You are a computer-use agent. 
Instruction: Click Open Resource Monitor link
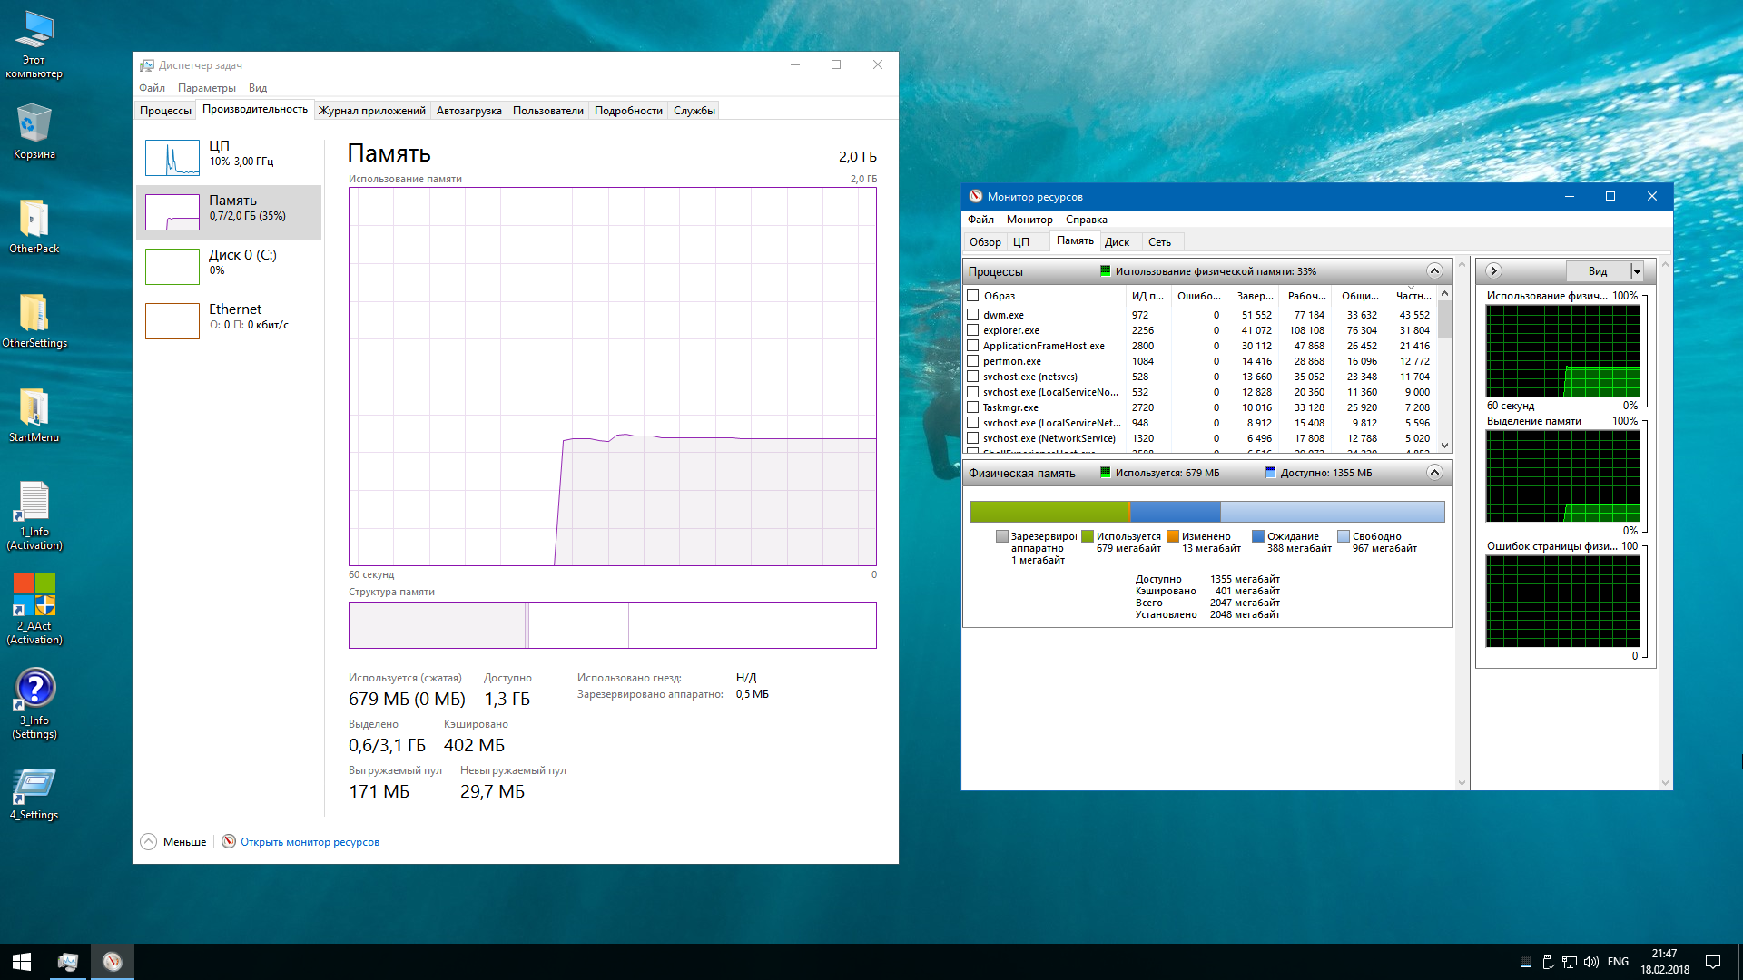310,842
